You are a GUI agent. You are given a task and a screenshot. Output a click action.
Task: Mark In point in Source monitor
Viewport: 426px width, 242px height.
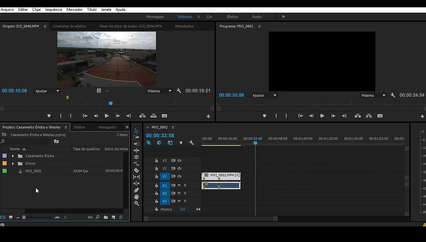coord(61,116)
